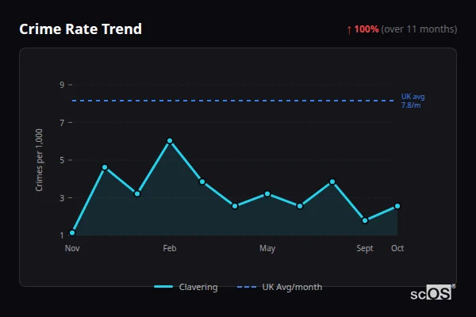The image size is (476, 317).
Task: Click the y-axis value 7
Action: 62,123
